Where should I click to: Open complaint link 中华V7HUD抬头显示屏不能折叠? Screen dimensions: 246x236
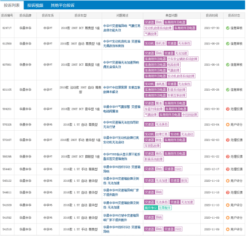pos(122,156)
